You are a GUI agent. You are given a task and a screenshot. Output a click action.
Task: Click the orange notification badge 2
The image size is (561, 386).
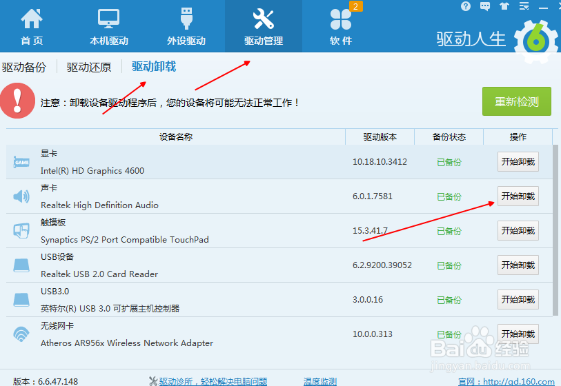pyautogui.click(x=355, y=6)
